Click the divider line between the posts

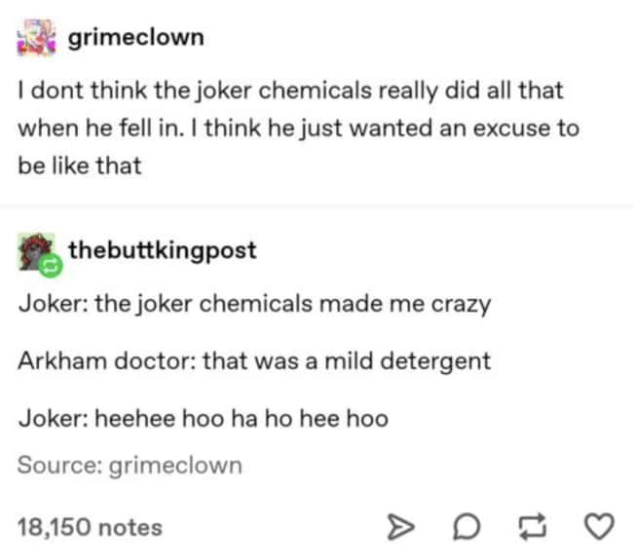(x=316, y=206)
